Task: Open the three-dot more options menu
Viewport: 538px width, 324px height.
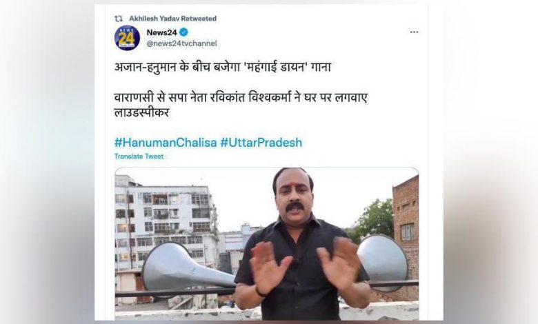Action: coord(414,32)
